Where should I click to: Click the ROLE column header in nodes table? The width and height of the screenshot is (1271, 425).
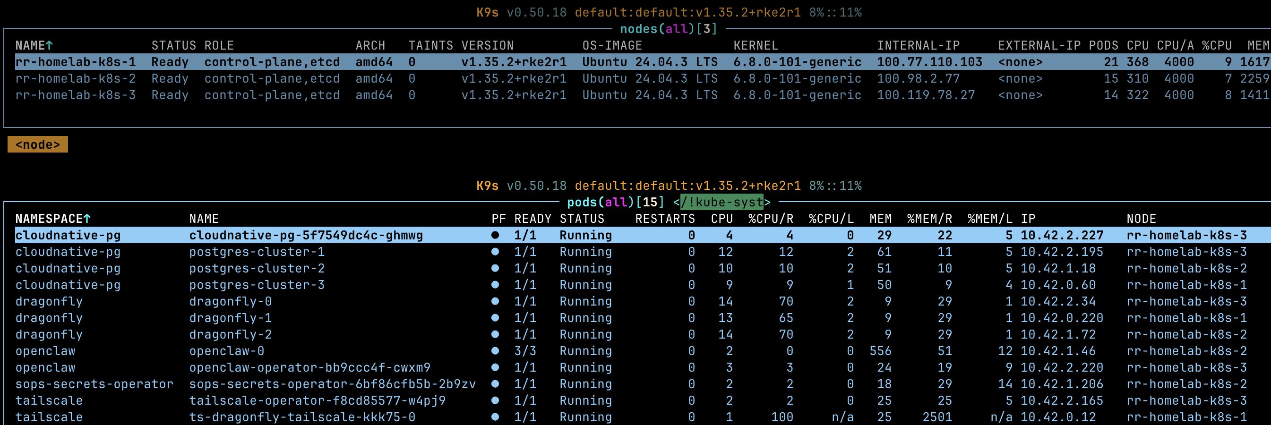coord(219,45)
